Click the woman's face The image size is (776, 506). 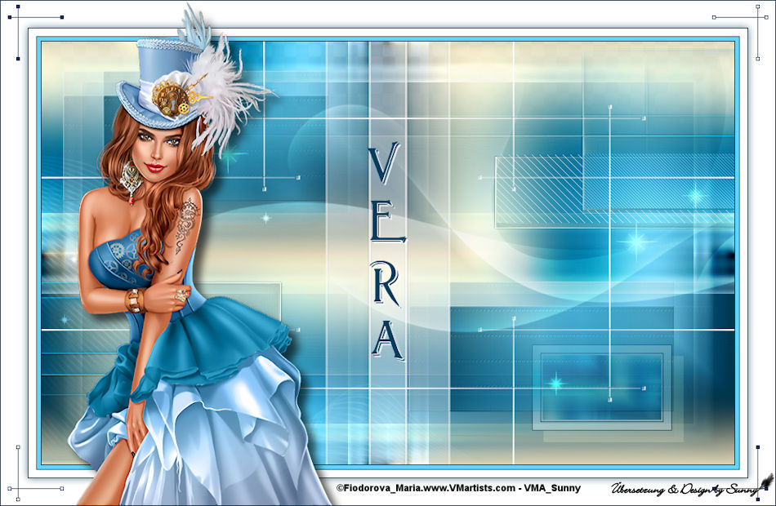[x=155, y=147]
